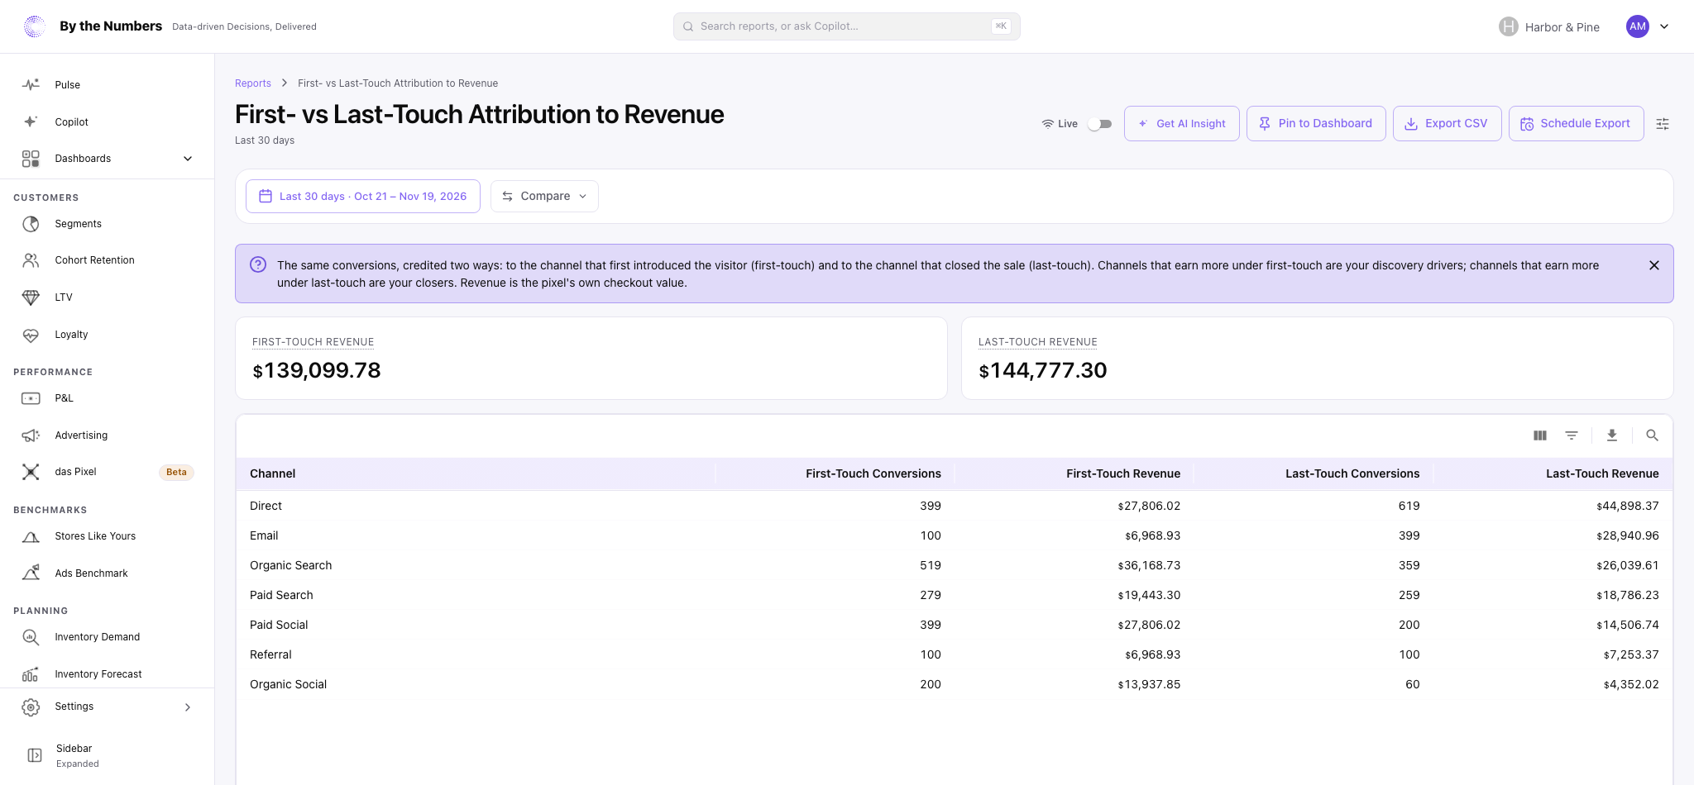This screenshot has height=785, width=1694.
Task: Select the Organic Search channel row
Action: point(955,566)
